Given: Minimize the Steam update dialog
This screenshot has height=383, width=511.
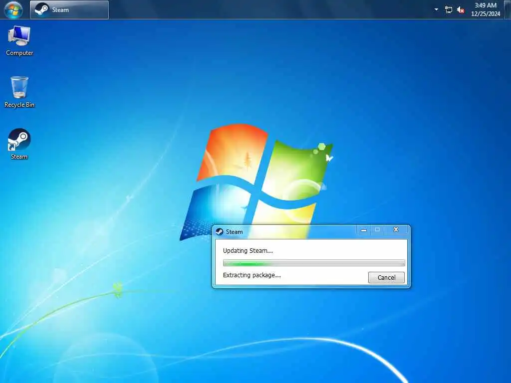Looking at the screenshot, I should coord(363,229).
